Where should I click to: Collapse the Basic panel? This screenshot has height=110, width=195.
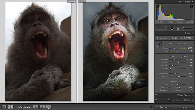193,33
